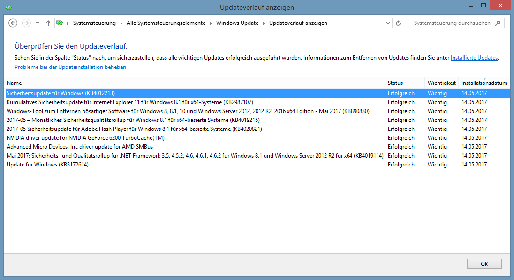Select the NVIDIA GeForce 6200 TurboCache driver update
This screenshot has height=280, width=514.
[x=257, y=138]
